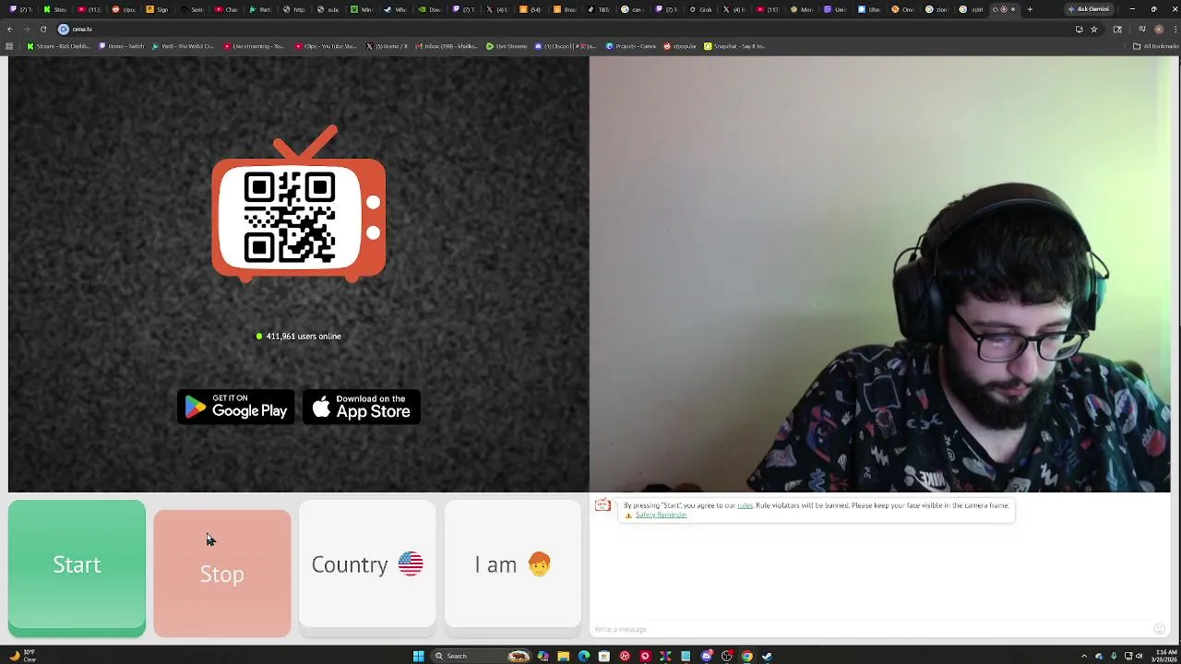Click the Get it on Google Play badge
This screenshot has width=1181, height=664.
click(x=236, y=407)
